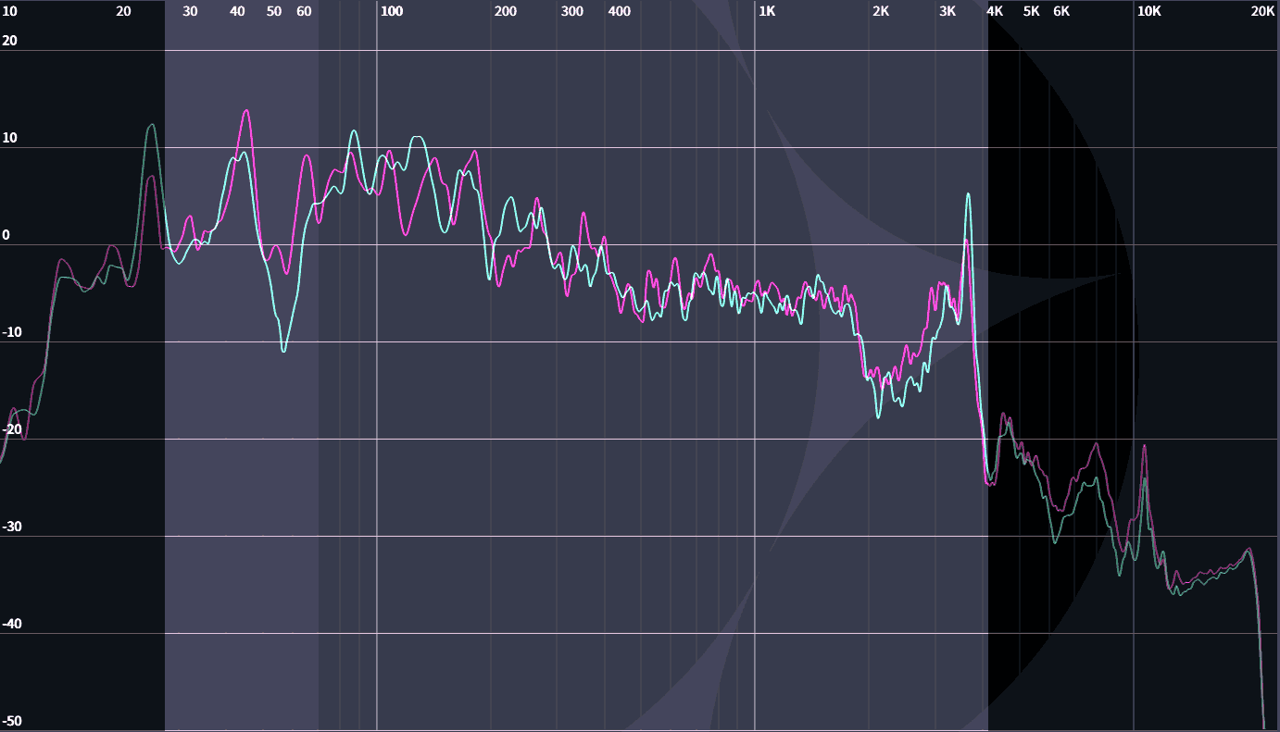Image resolution: width=1280 pixels, height=732 pixels.
Task: Select the 400 Hz frequency label
Action: pyautogui.click(x=619, y=12)
